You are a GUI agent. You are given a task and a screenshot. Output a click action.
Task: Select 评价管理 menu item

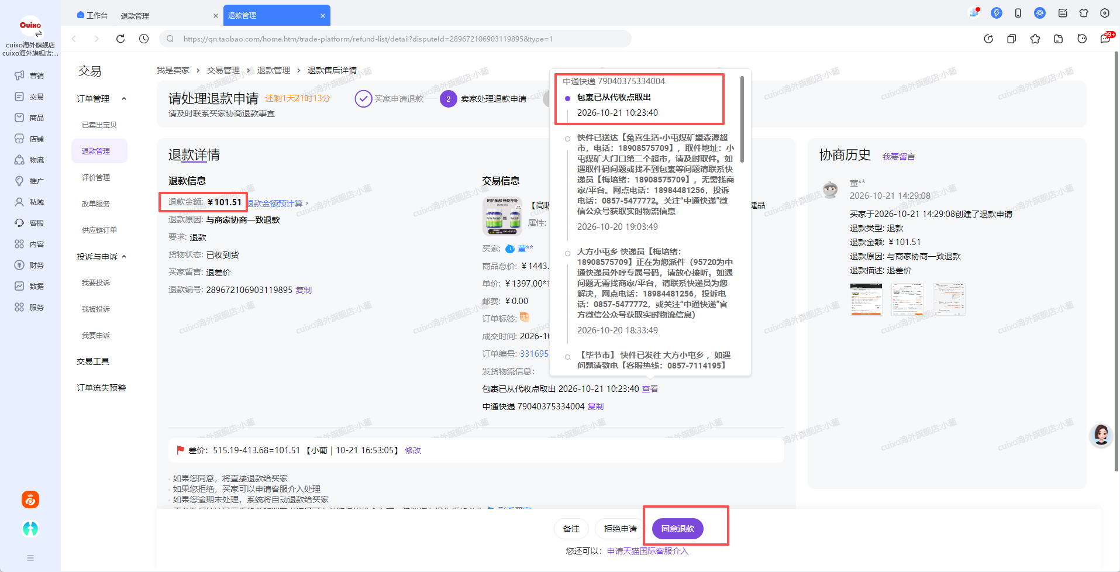(x=96, y=178)
